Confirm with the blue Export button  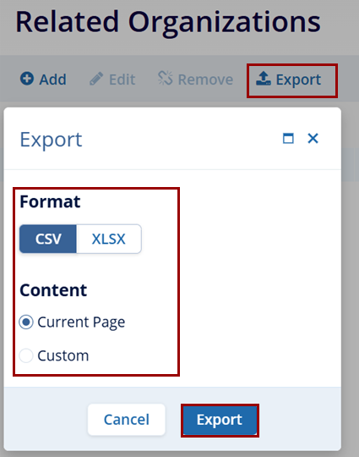[220, 420]
